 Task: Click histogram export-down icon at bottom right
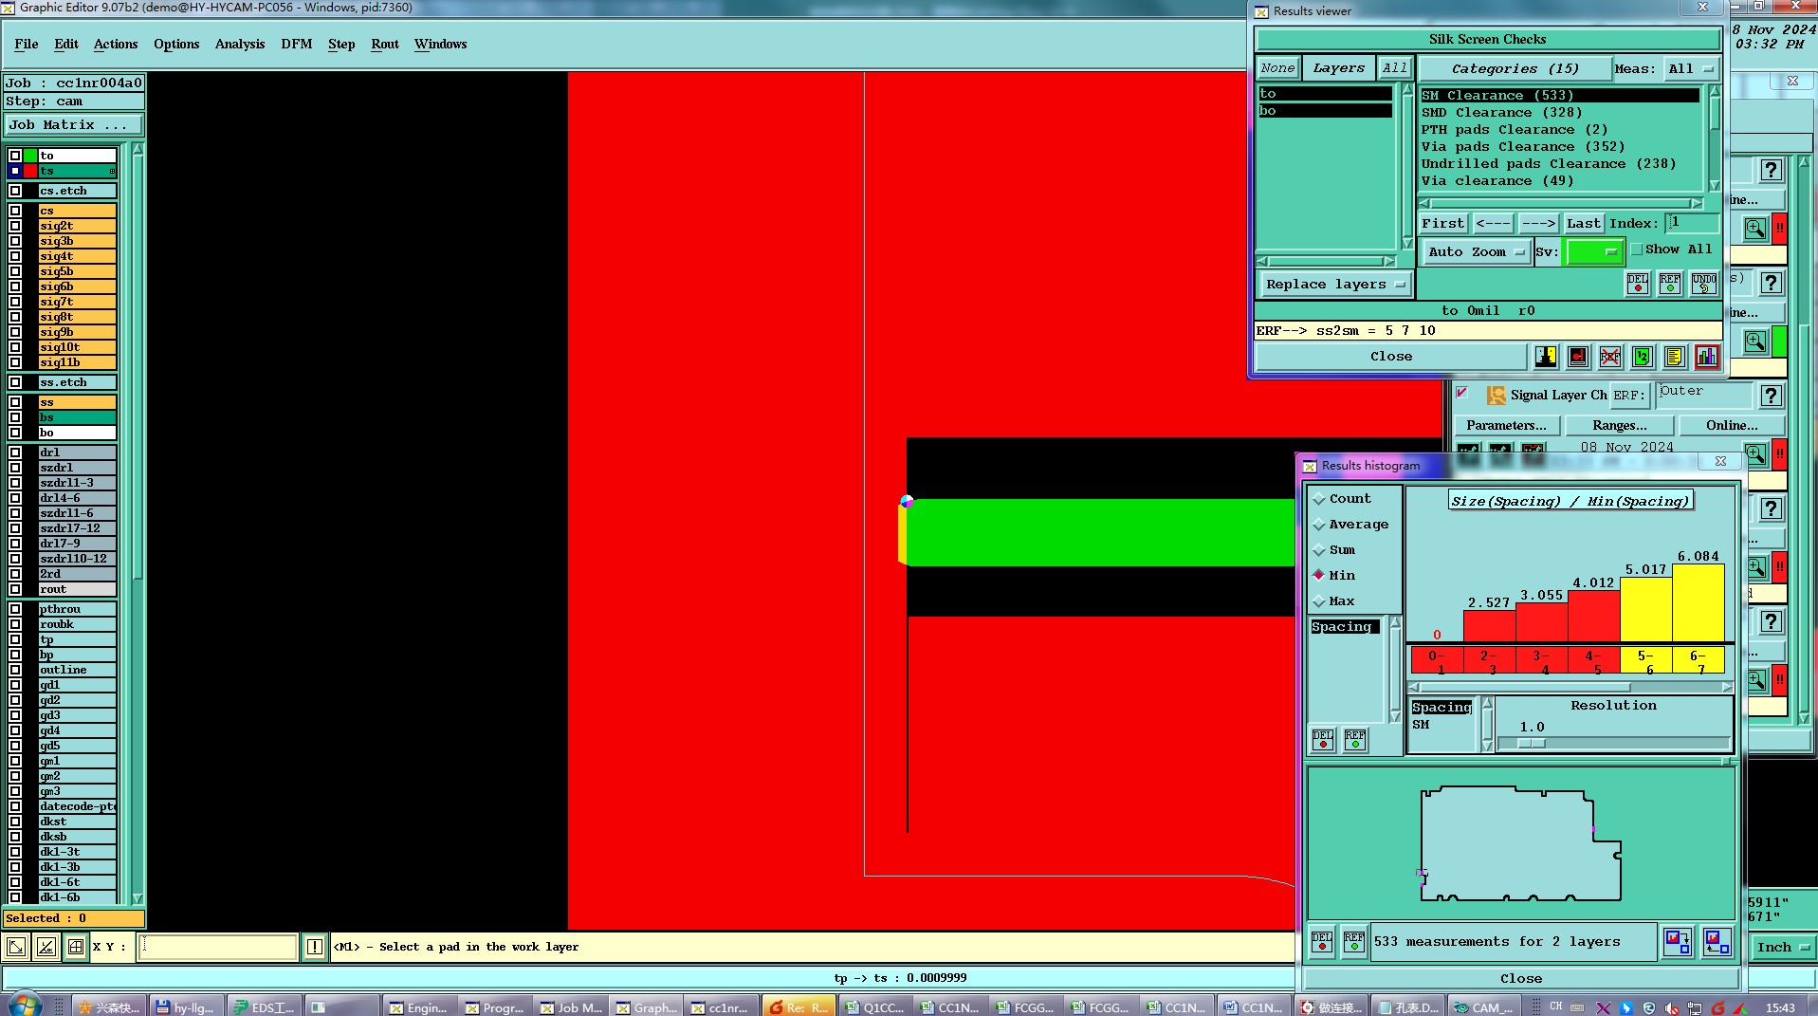click(1678, 942)
